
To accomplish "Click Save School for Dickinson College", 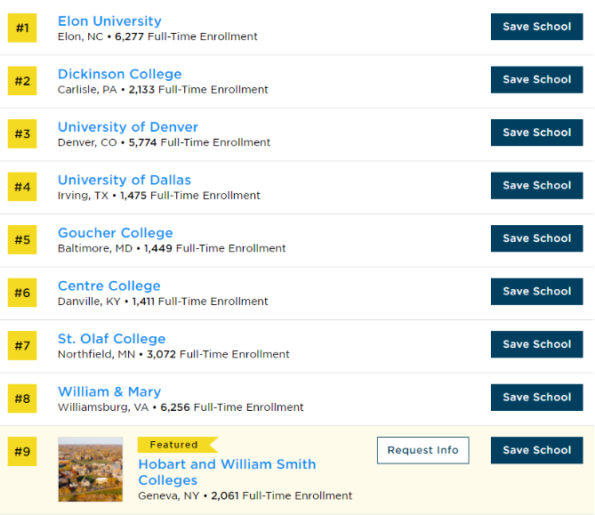I will (536, 79).
